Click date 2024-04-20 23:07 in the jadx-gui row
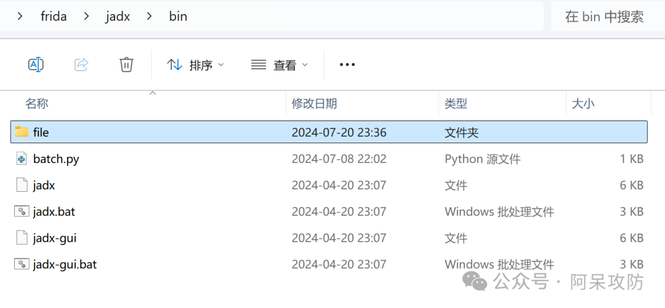 point(339,239)
